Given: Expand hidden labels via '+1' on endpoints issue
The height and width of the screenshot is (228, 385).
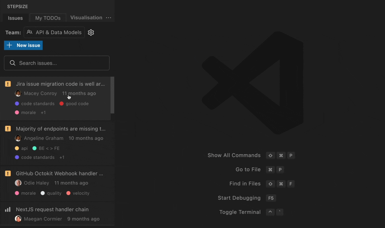Looking at the screenshot, I should pos(62,157).
